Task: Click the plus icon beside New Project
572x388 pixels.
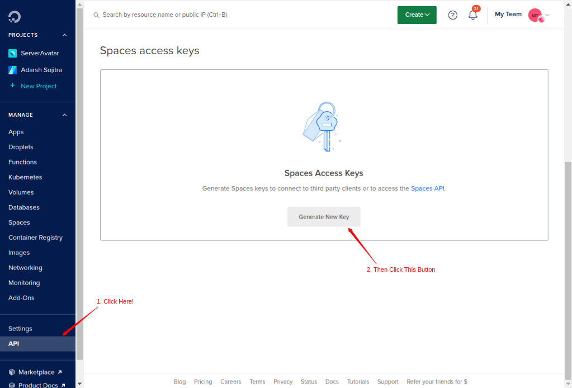Action: (x=12, y=86)
